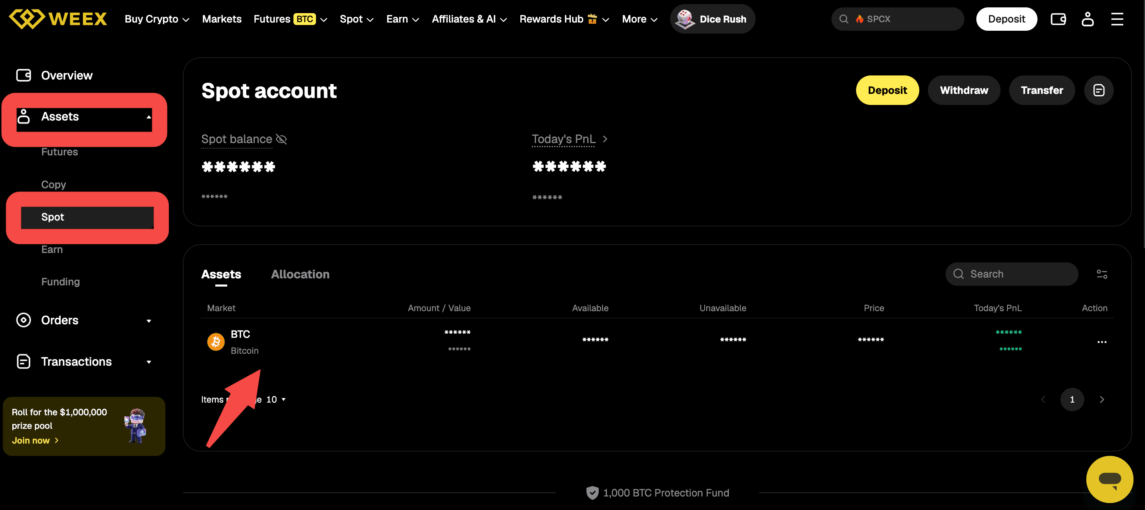
Task: Open the Buy Crypto dropdown menu
Action: (x=157, y=19)
